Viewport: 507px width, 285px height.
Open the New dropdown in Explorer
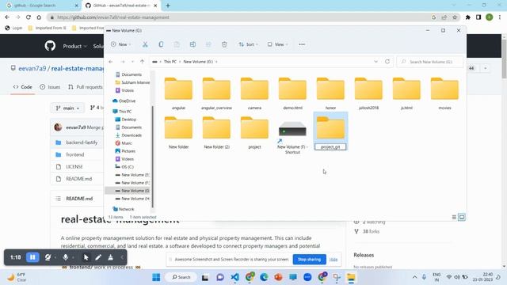tap(120, 44)
